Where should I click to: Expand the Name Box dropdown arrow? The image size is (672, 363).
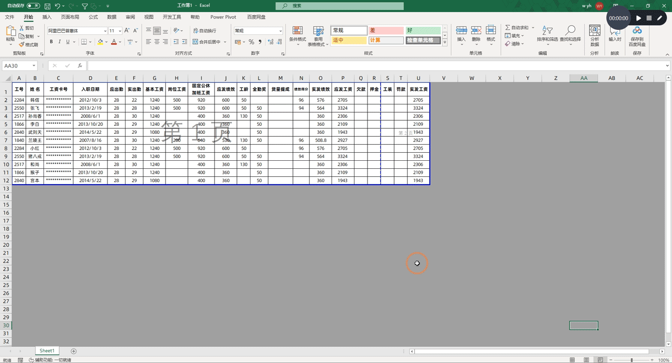click(34, 66)
